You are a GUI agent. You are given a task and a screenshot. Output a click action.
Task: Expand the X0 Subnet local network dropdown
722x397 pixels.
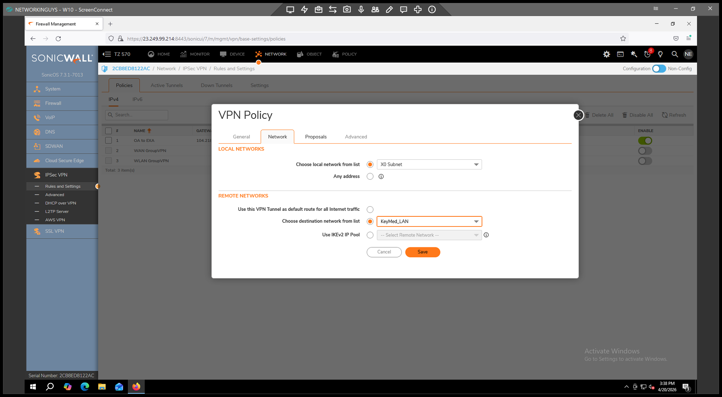[x=429, y=165]
